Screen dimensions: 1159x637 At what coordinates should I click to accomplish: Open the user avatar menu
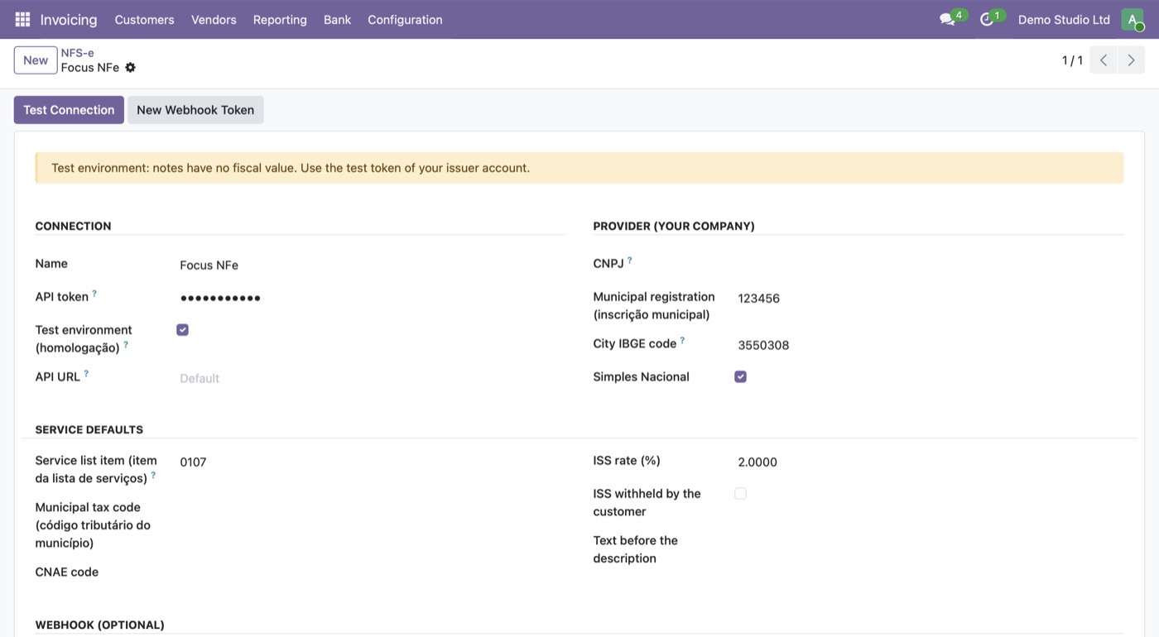coord(1132,19)
